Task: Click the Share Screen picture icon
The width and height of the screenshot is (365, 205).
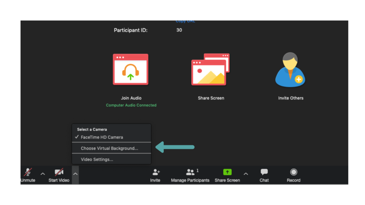Action: pos(210,70)
